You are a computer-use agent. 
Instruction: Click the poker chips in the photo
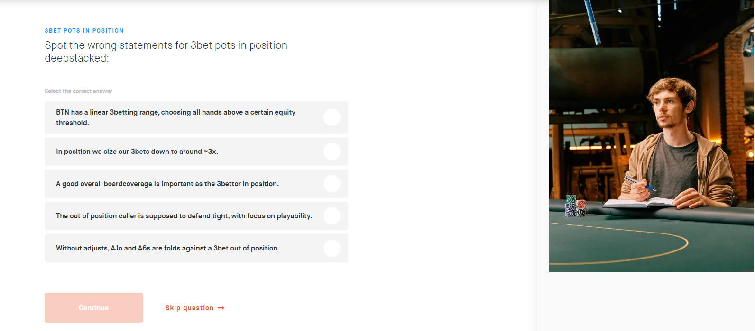coord(576,206)
